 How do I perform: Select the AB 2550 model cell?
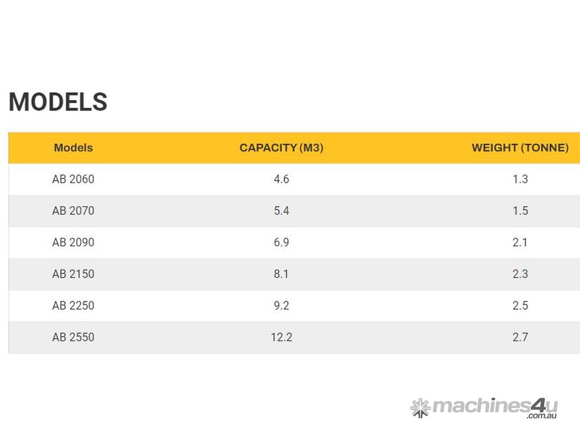73,338
